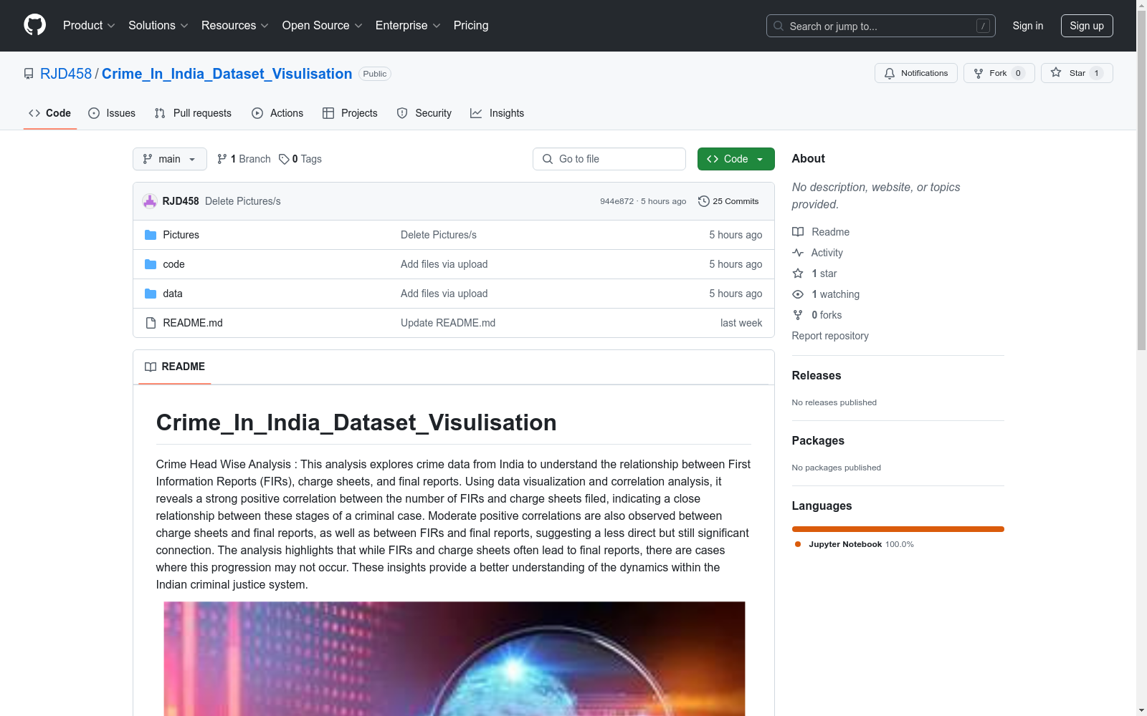Click the Releases heading link
This screenshot has width=1147, height=716.
(817, 375)
